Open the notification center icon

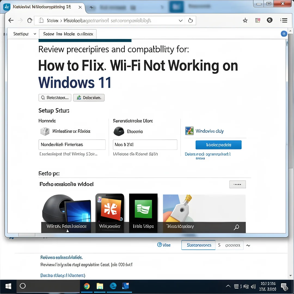284,287
